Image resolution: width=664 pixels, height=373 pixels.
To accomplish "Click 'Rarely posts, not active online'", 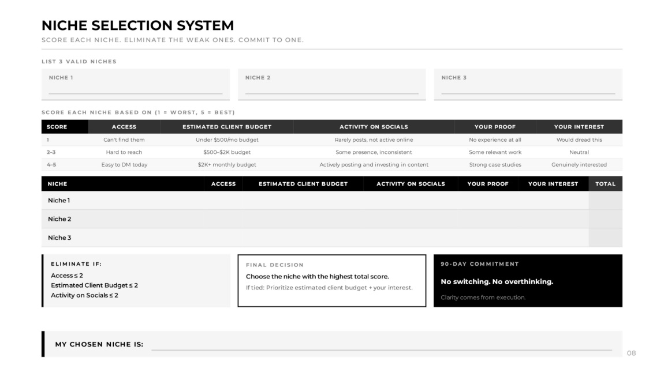I will pos(374,140).
